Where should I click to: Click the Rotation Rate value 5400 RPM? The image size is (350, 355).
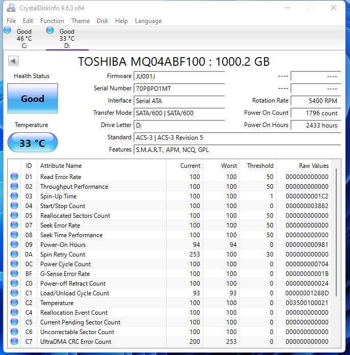[x=316, y=101]
